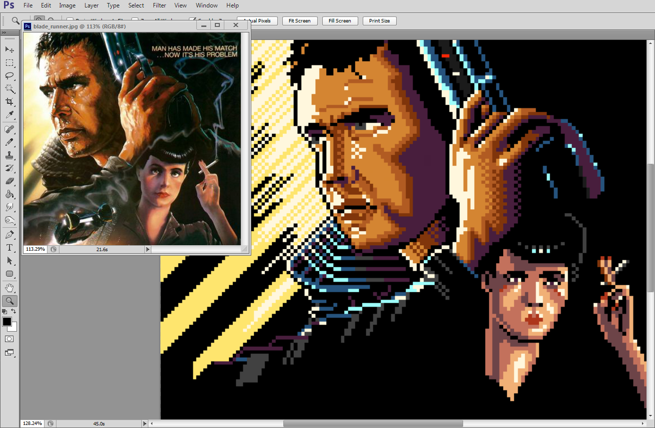This screenshot has height=428, width=655.
Task: Open the Filter menu
Action: pos(159,5)
